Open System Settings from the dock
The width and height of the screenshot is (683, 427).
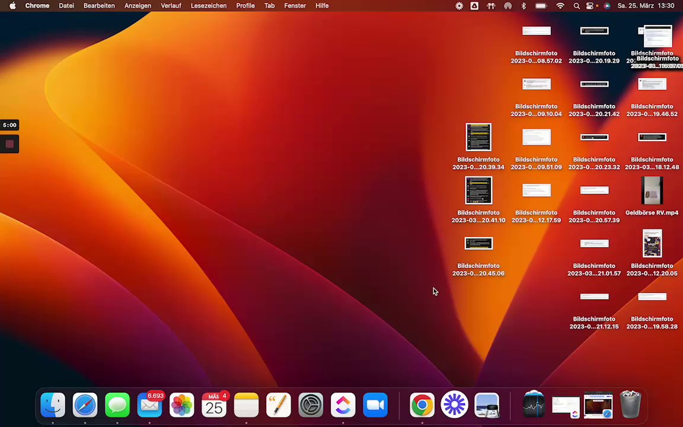tap(311, 405)
